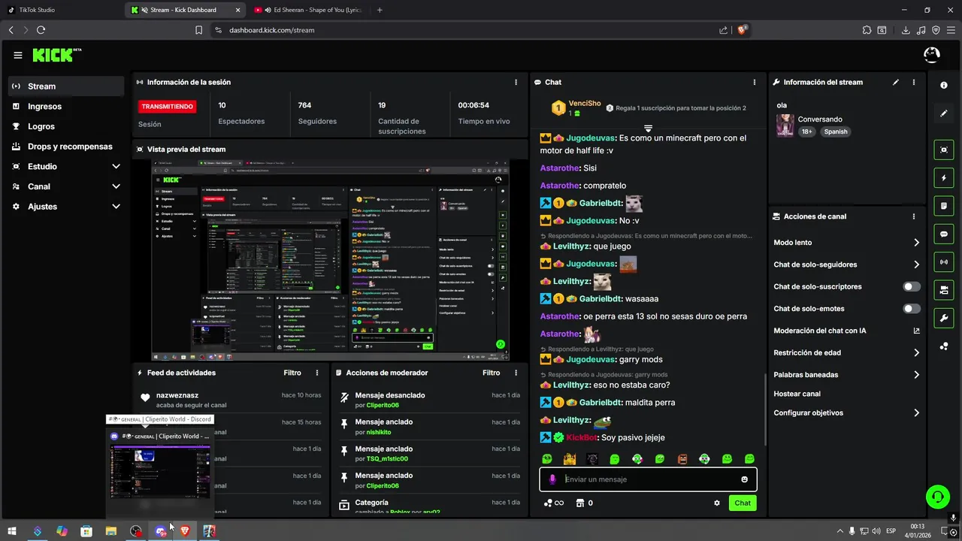Open Configurar objetivos chevron
Image resolution: width=962 pixels, height=541 pixels.
(916, 413)
